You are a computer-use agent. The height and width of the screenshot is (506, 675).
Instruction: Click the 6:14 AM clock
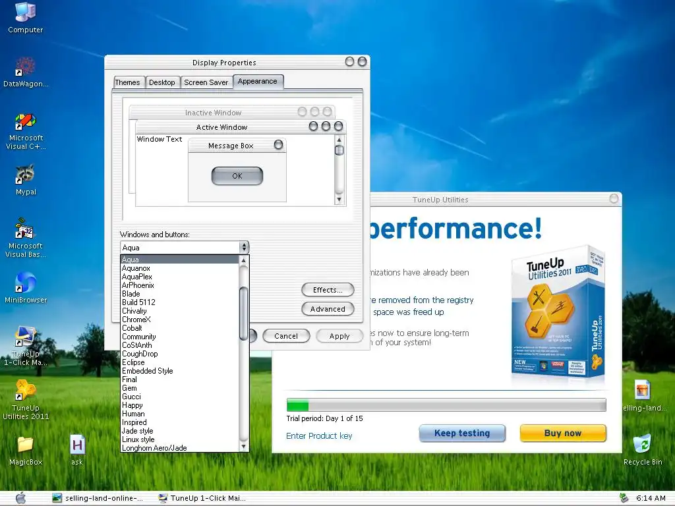click(651, 498)
